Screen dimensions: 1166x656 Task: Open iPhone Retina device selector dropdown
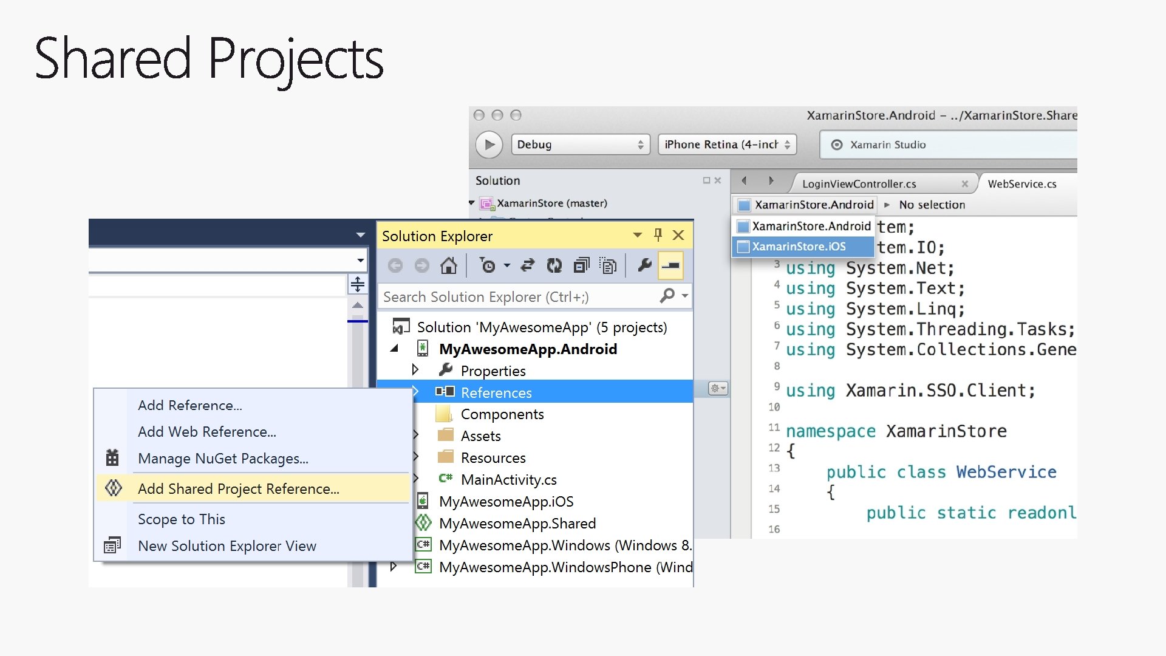[x=726, y=145]
